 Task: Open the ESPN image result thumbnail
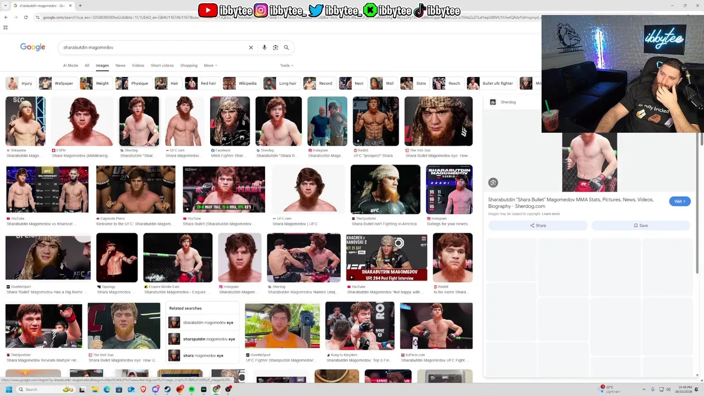82,122
